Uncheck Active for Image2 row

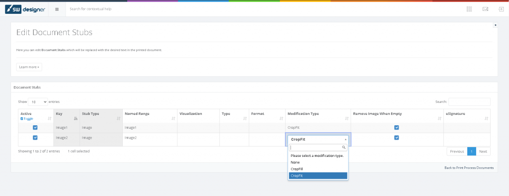pos(35,138)
